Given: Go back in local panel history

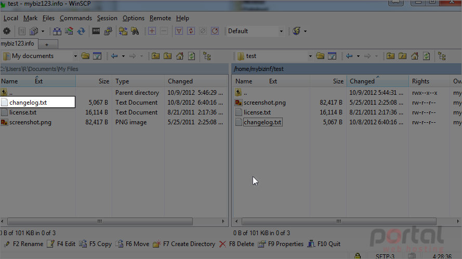Looking at the screenshot, I should pyautogui.click(x=115, y=56).
